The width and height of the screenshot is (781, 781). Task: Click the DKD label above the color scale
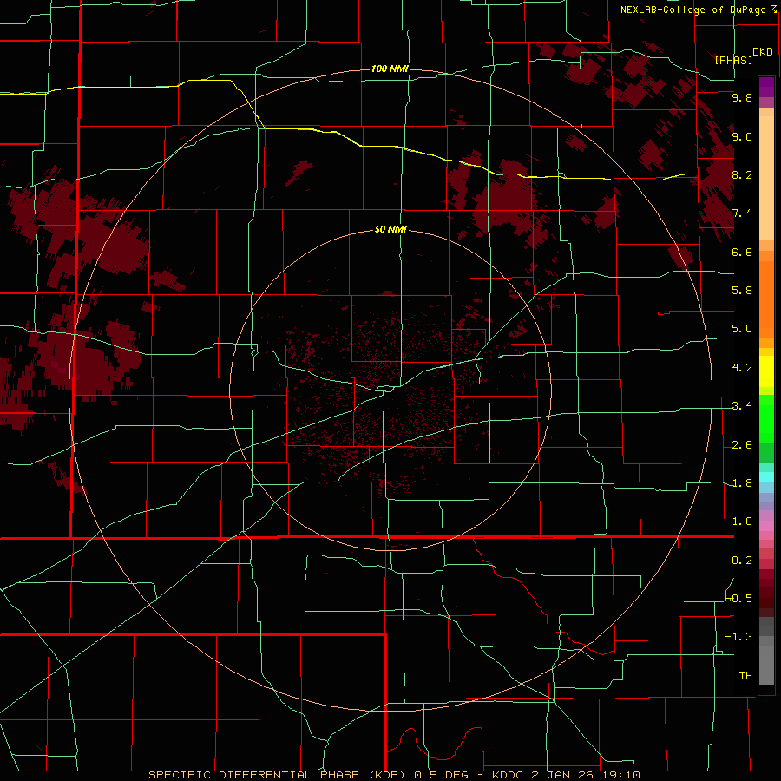[763, 52]
